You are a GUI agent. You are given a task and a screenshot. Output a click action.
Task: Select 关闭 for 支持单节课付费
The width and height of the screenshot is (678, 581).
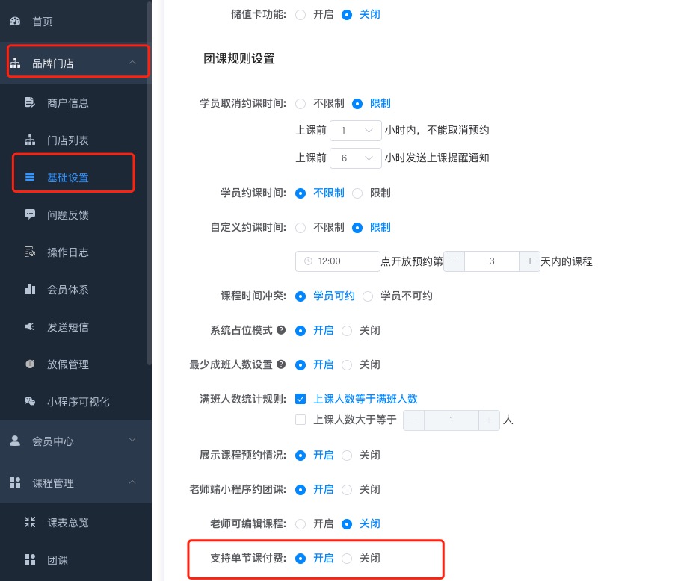tap(347, 558)
